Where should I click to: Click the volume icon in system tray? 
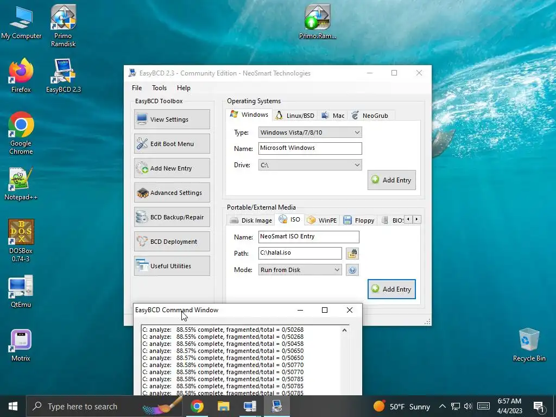pyautogui.click(x=468, y=406)
